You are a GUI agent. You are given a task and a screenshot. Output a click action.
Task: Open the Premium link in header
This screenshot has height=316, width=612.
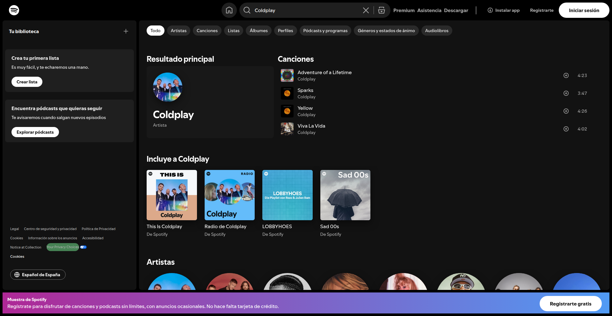(404, 10)
